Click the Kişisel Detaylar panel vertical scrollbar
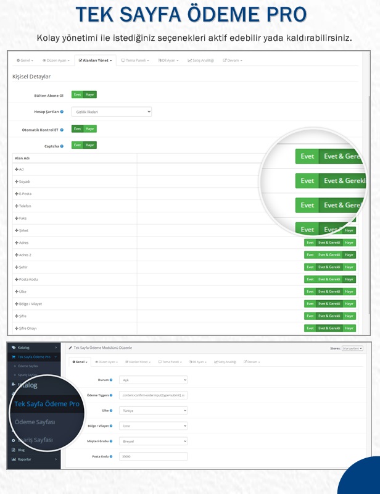Screen dimensions: 380x494 [369, 205]
